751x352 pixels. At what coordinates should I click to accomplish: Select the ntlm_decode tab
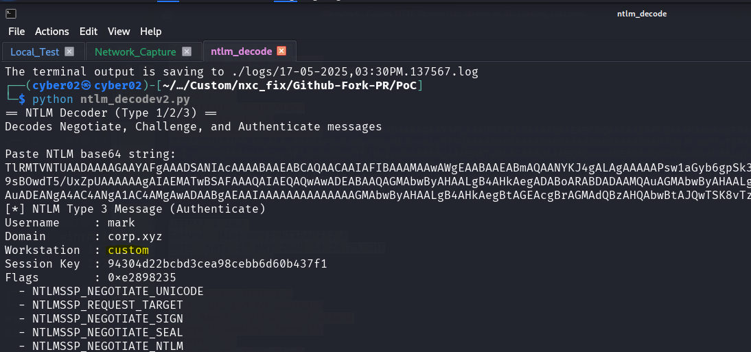point(240,51)
